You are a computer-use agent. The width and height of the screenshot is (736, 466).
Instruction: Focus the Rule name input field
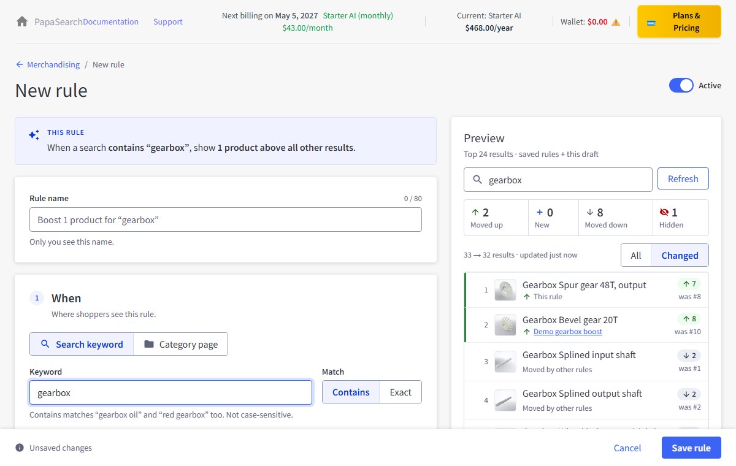226,220
